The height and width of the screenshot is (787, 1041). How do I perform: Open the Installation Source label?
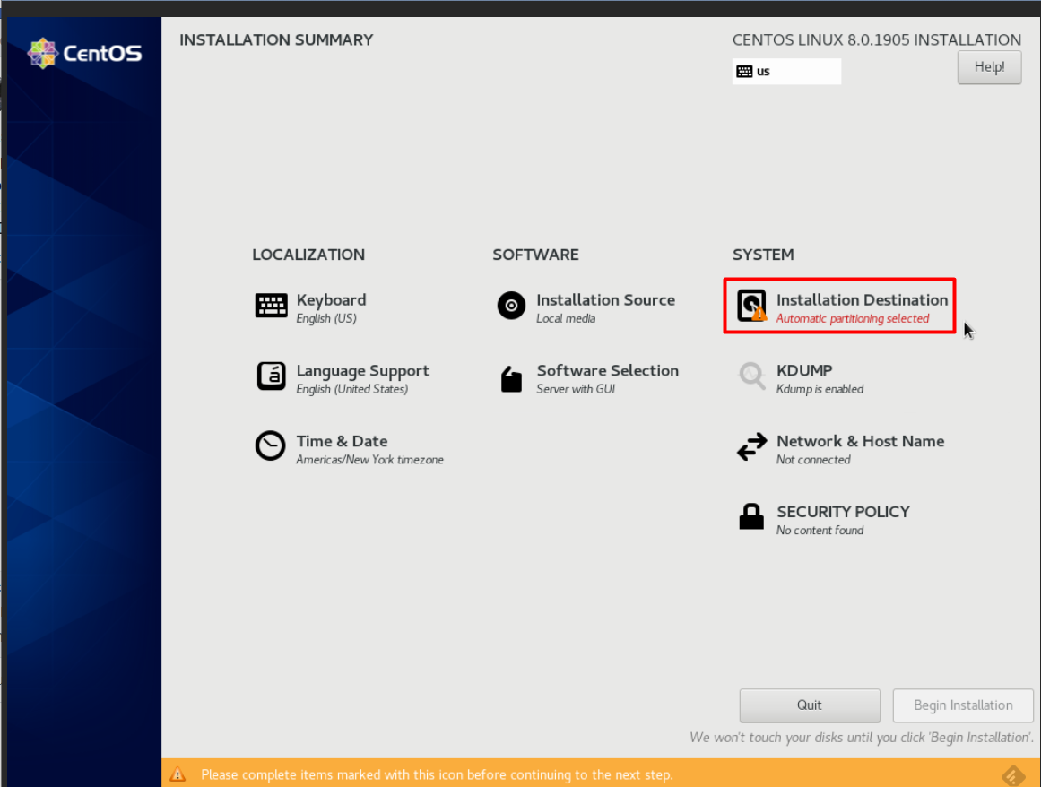coord(605,300)
